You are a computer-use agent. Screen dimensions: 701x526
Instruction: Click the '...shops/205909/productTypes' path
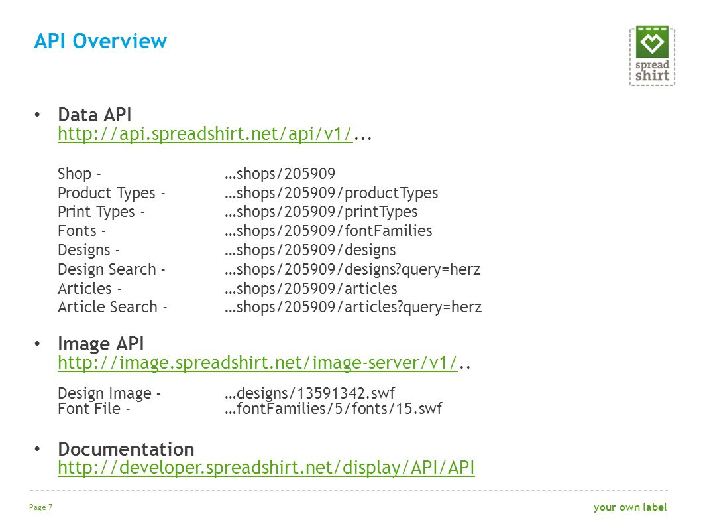click(x=331, y=193)
